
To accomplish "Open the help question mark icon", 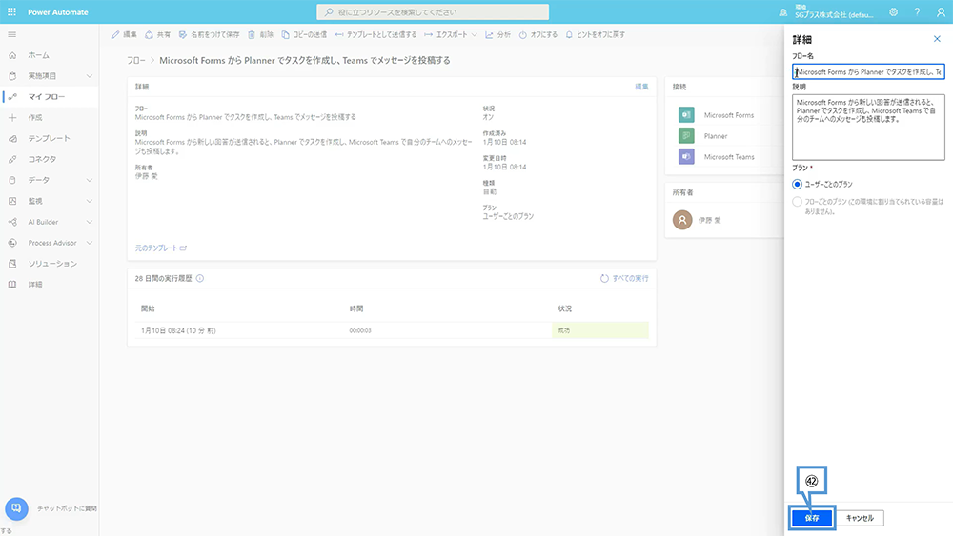I will 917,12.
